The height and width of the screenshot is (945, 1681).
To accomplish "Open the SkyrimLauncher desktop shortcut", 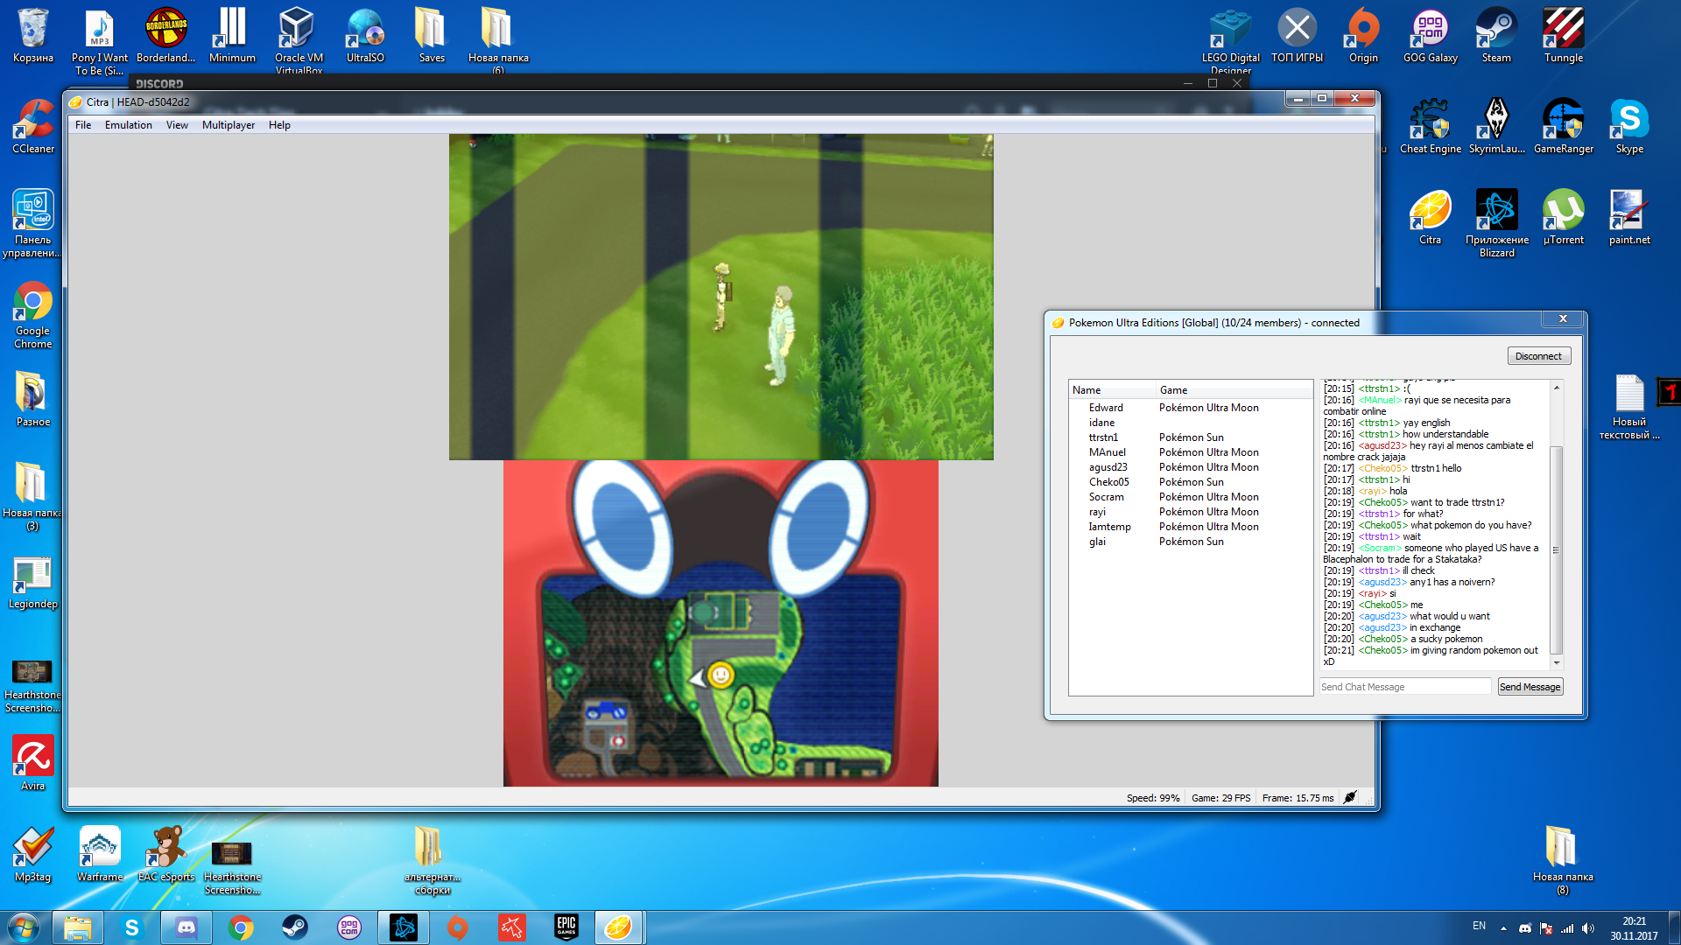I will click(x=1496, y=126).
